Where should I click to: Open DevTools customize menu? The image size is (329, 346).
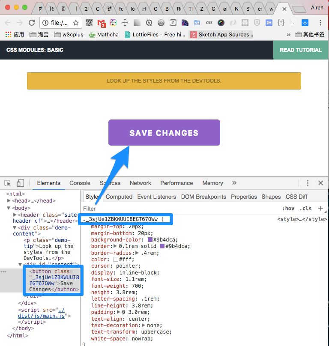click(x=308, y=183)
